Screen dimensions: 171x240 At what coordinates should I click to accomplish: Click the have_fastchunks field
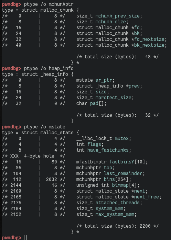coord(108,150)
